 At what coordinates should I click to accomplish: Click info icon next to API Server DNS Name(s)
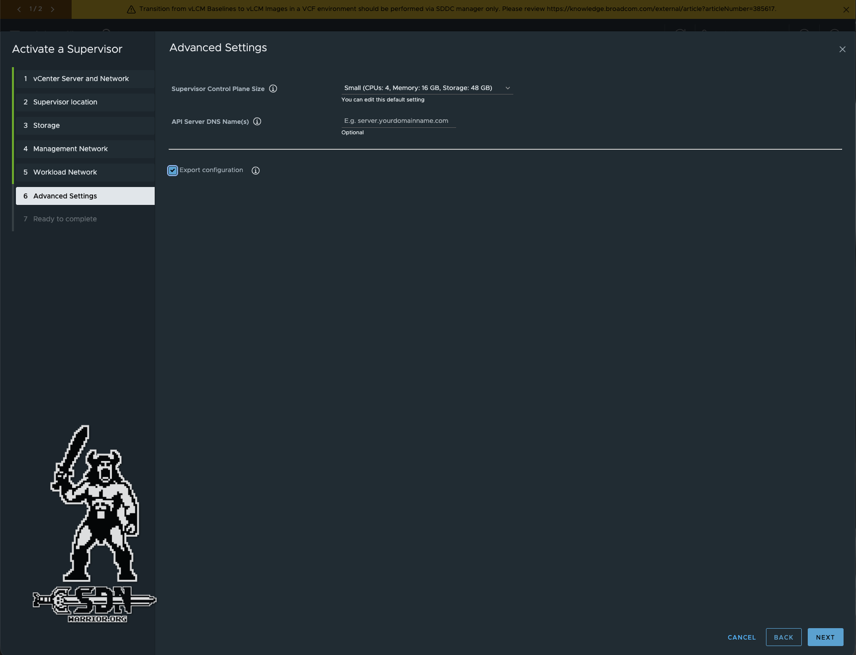[257, 121]
